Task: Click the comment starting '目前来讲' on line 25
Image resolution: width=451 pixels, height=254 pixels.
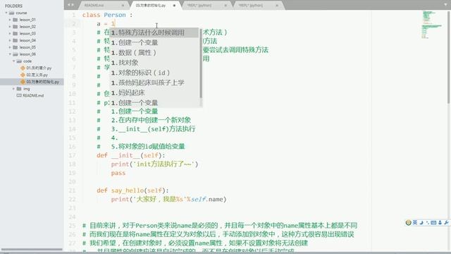Action: point(220,226)
